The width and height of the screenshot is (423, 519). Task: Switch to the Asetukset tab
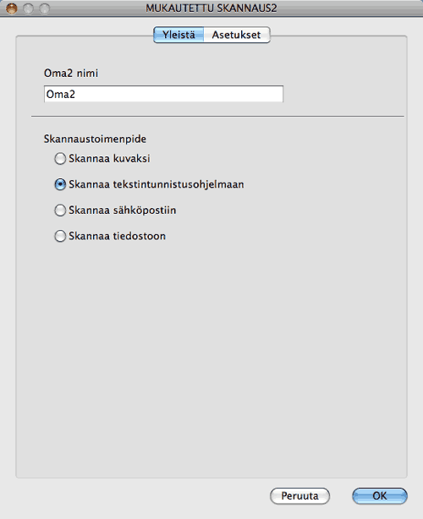(x=237, y=35)
